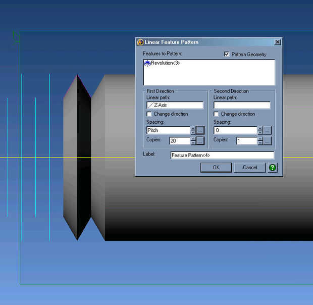Close the Linear Feature Pattern dialog
313x305 pixels.
[277, 42]
